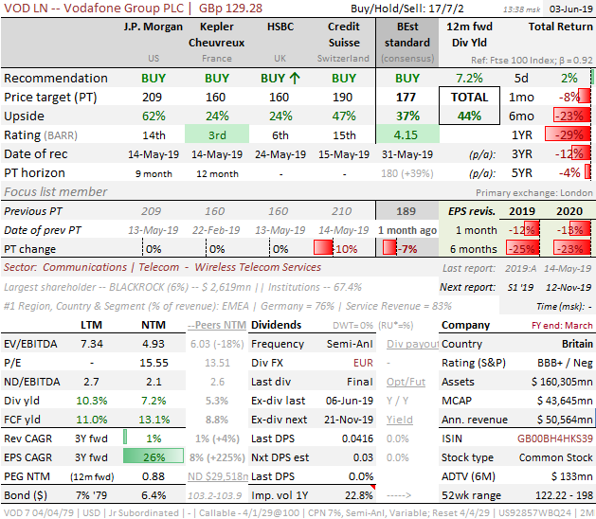596x519 pixels.
Task: Select Kepler Cheuvreux column header
Action: pyautogui.click(x=217, y=35)
